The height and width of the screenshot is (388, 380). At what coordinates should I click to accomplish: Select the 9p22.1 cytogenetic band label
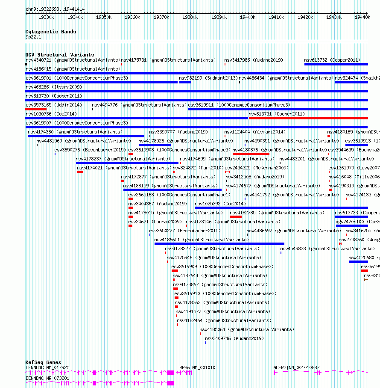[x=33, y=37]
